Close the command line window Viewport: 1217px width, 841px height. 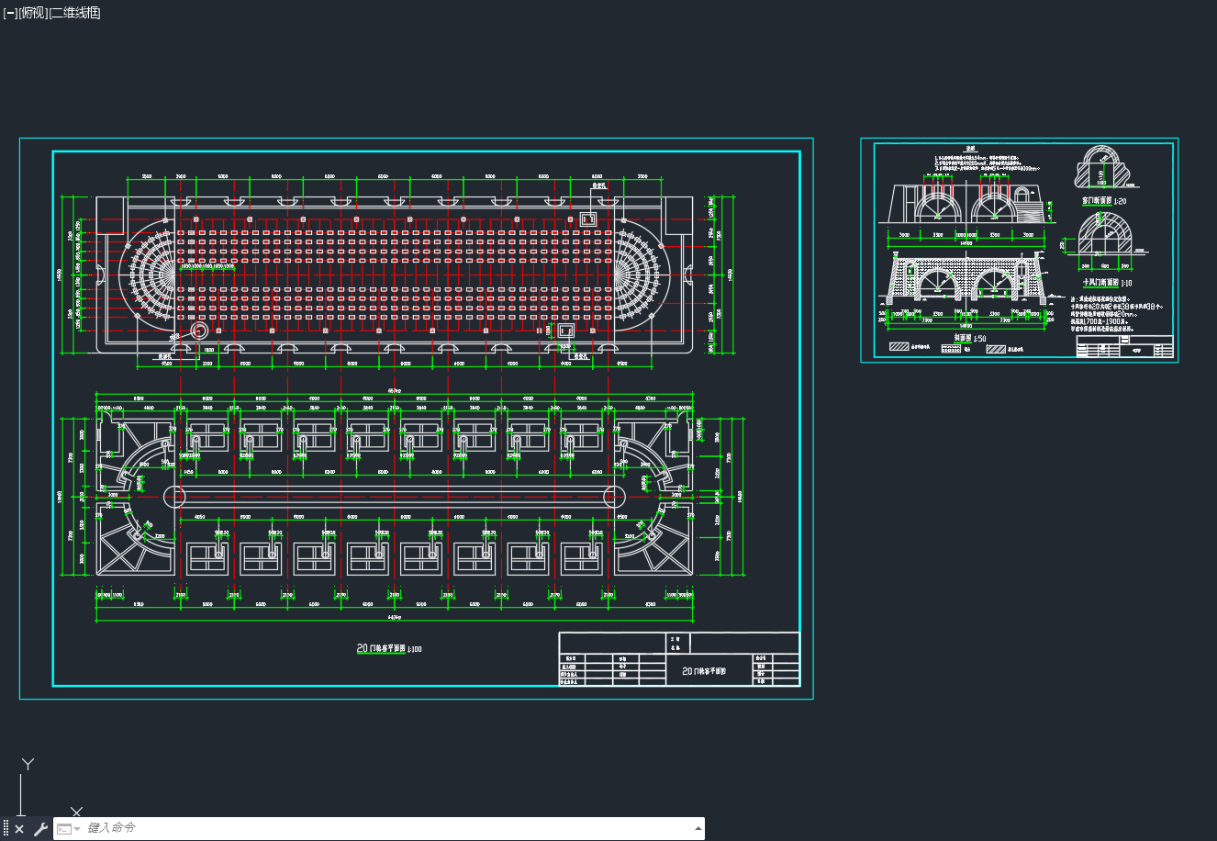(19, 829)
